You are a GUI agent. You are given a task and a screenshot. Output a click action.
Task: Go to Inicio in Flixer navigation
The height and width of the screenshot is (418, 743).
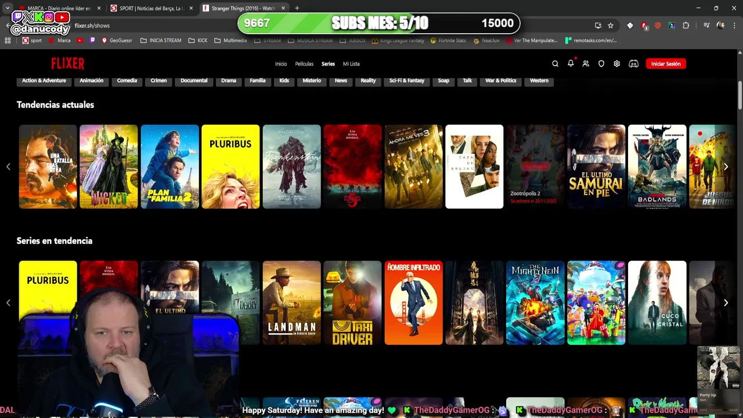tap(281, 64)
